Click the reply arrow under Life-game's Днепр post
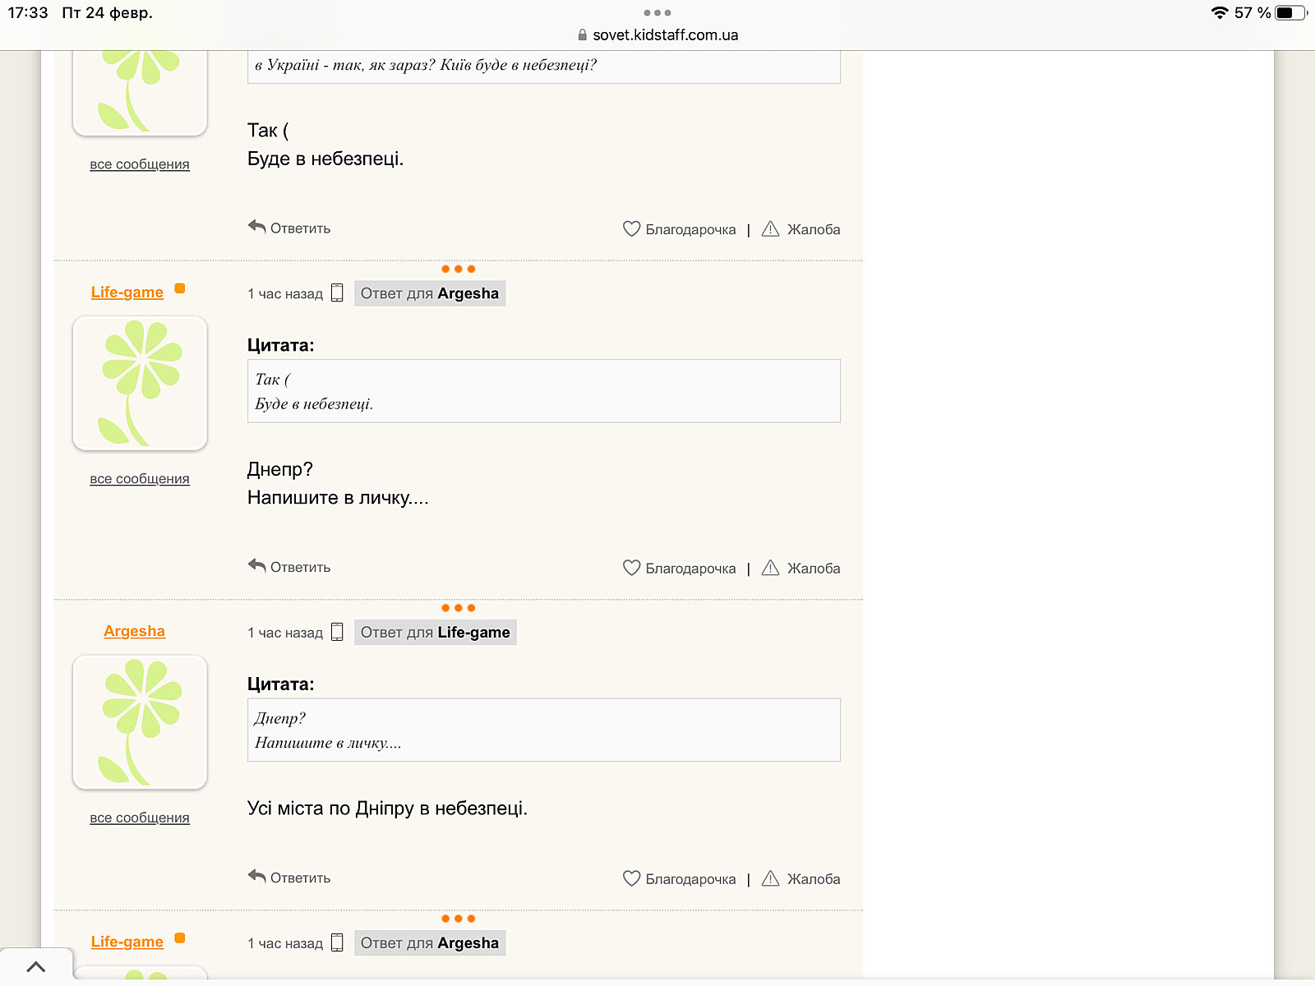Screen dimensions: 1315x986 coord(257,566)
